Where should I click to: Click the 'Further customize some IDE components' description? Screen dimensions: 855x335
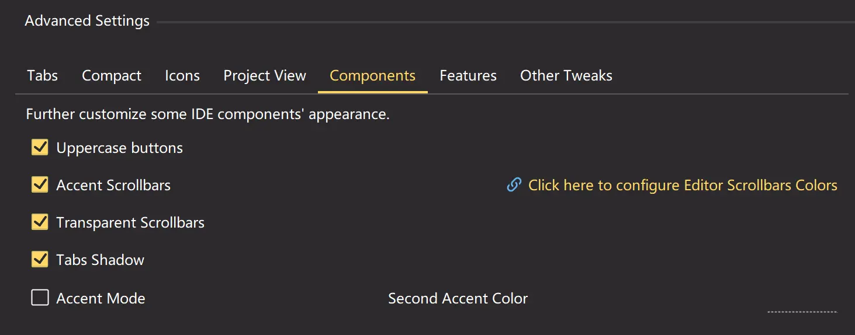click(x=207, y=114)
